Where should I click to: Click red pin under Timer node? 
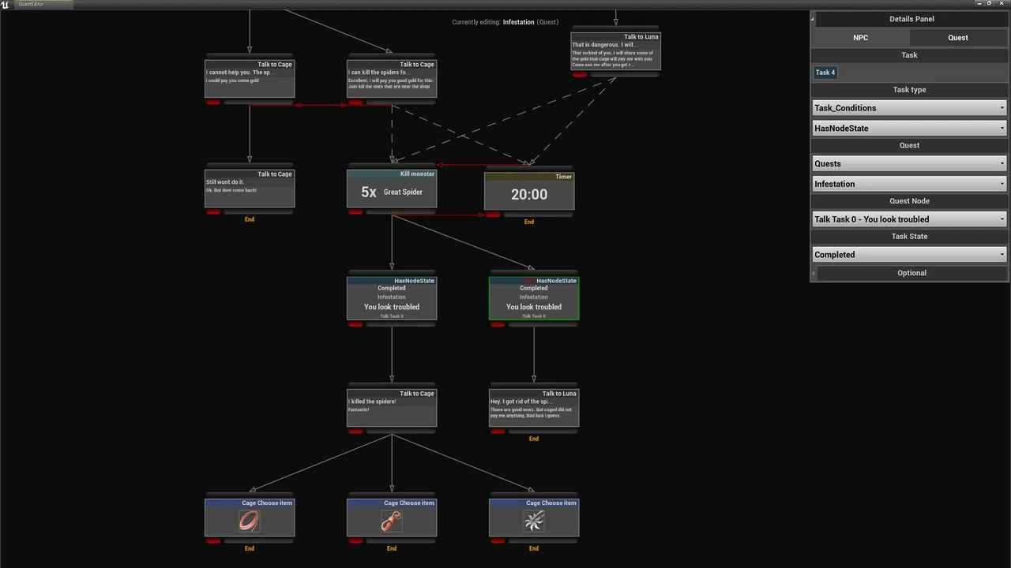pyautogui.click(x=493, y=215)
